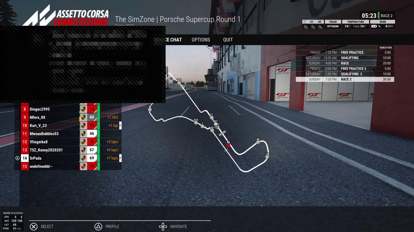The width and height of the screenshot is (414, 232).
Task: Select driver Kurt_V_23 in standings
Action: (x=38, y=126)
